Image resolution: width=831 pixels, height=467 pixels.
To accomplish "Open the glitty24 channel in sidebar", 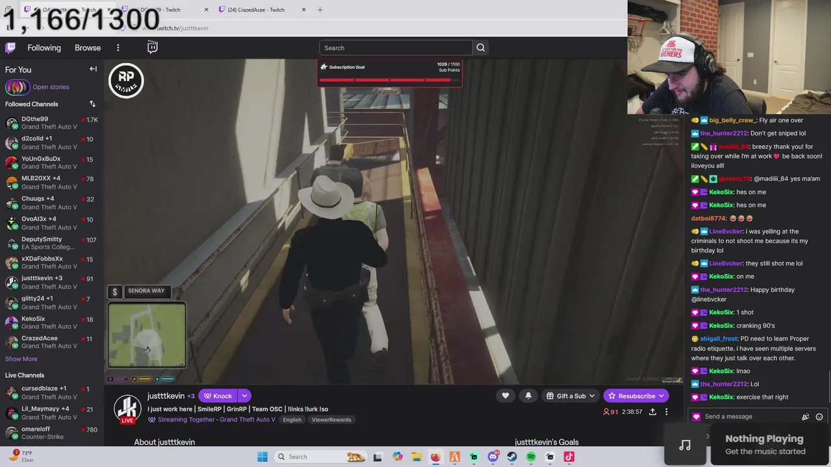I will [x=52, y=303].
